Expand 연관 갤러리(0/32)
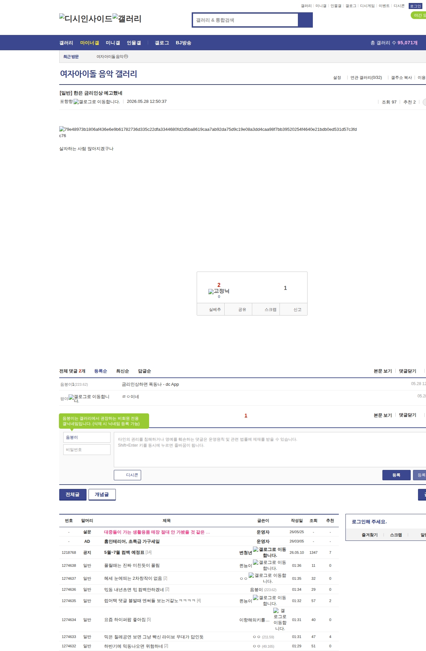The width and height of the screenshot is (426, 651). click(x=366, y=78)
